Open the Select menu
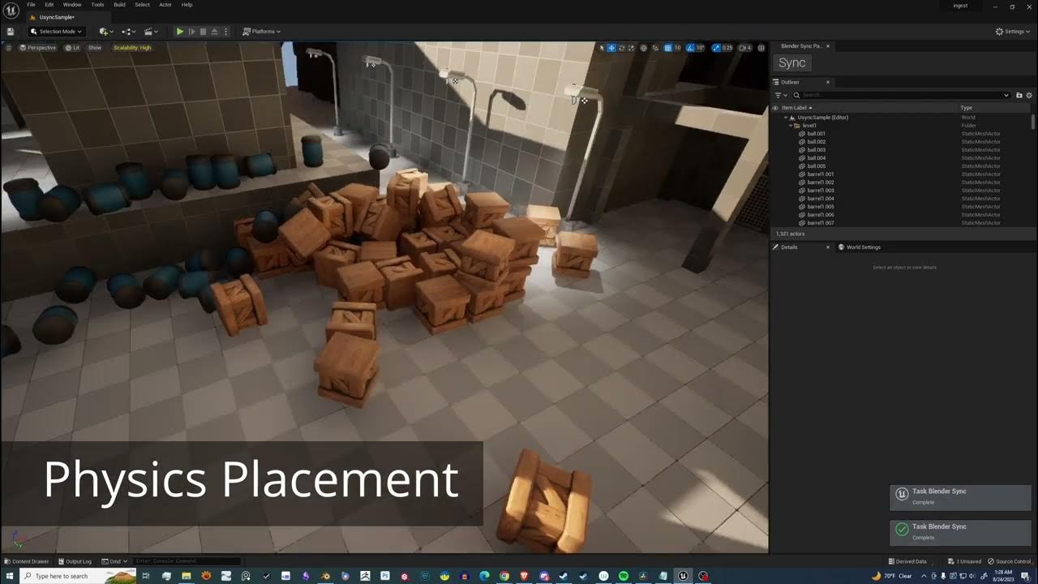This screenshot has width=1038, height=584. point(142,5)
